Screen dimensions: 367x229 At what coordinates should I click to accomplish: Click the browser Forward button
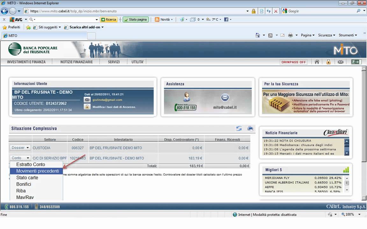click(x=13, y=11)
